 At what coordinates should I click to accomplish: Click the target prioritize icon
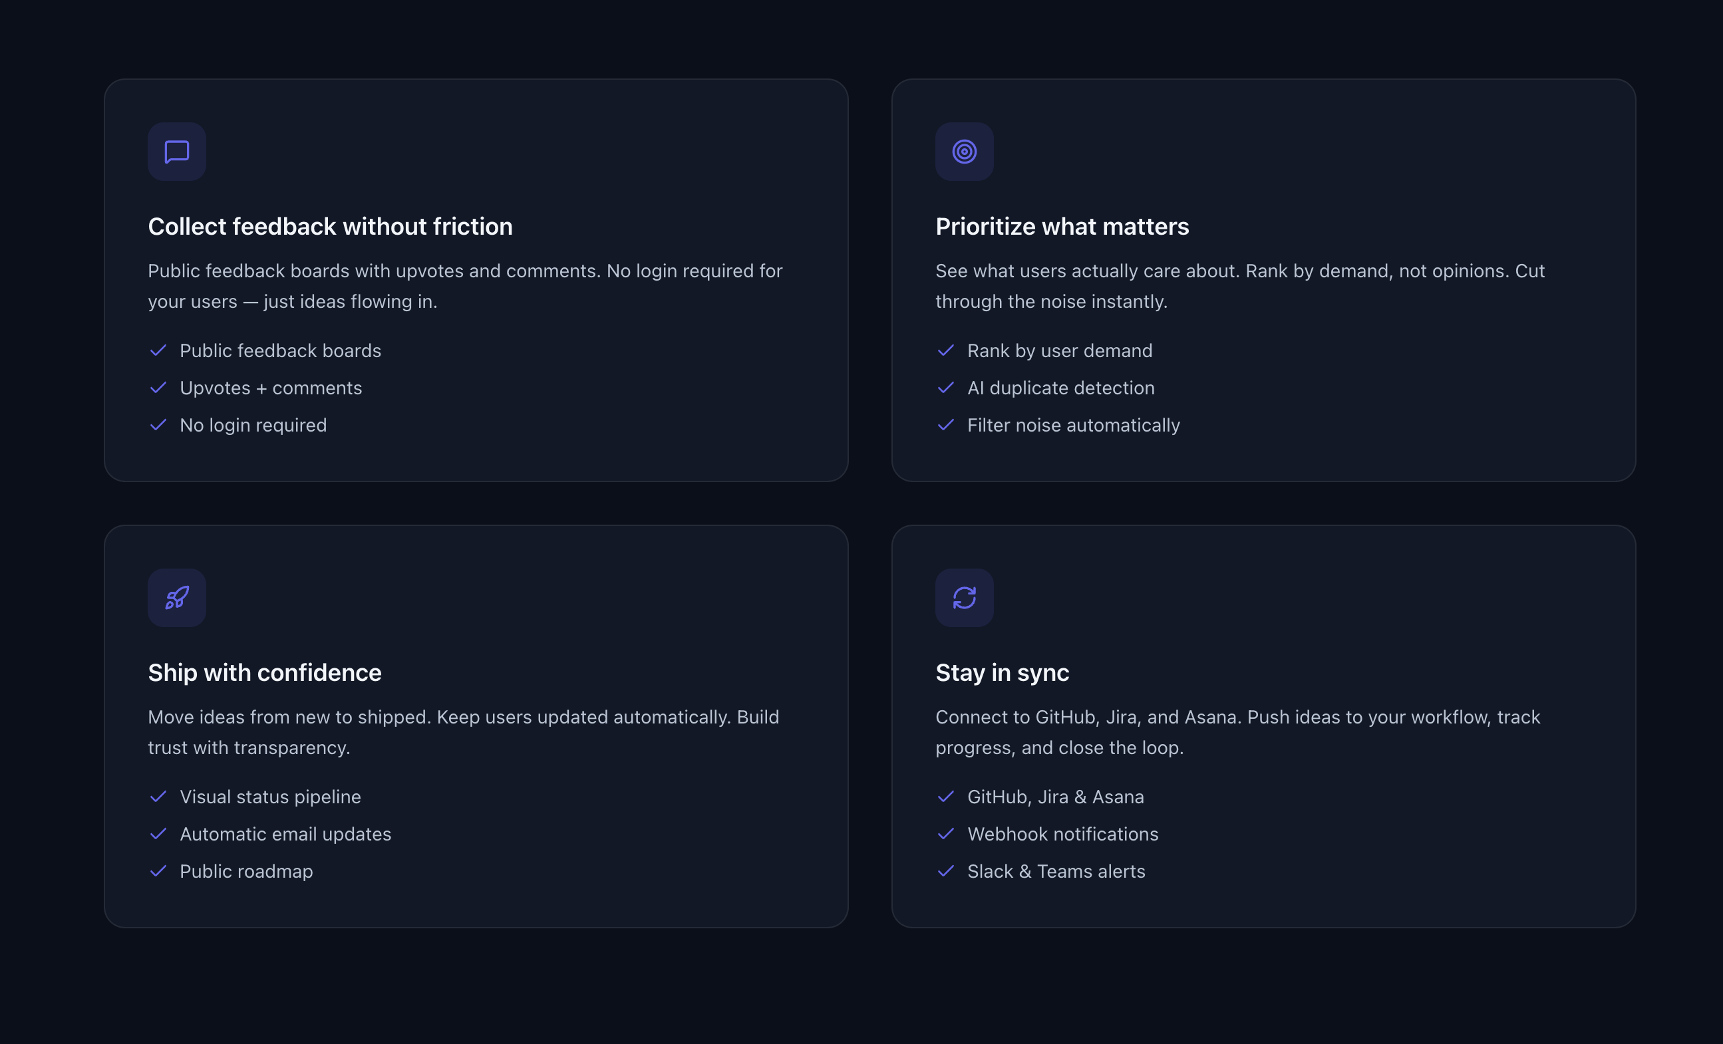coord(965,152)
